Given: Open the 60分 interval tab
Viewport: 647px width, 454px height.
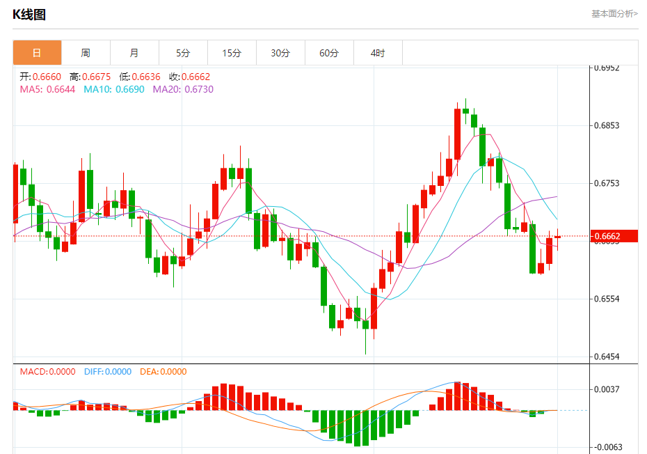Looking at the screenshot, I should coord(329,53).
